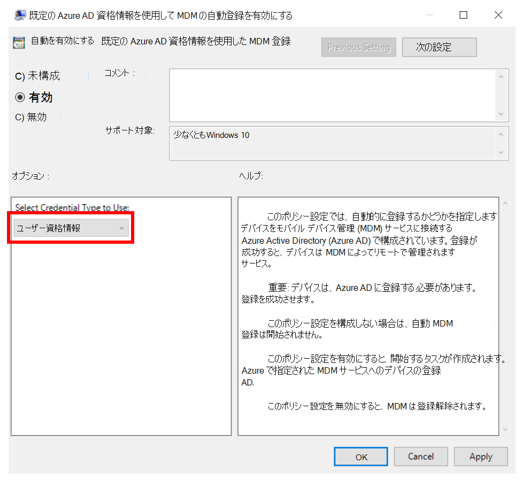Screen dimensions: 523x480
Task: Click help panel scroll down arrow
Action: pos(505,429)
